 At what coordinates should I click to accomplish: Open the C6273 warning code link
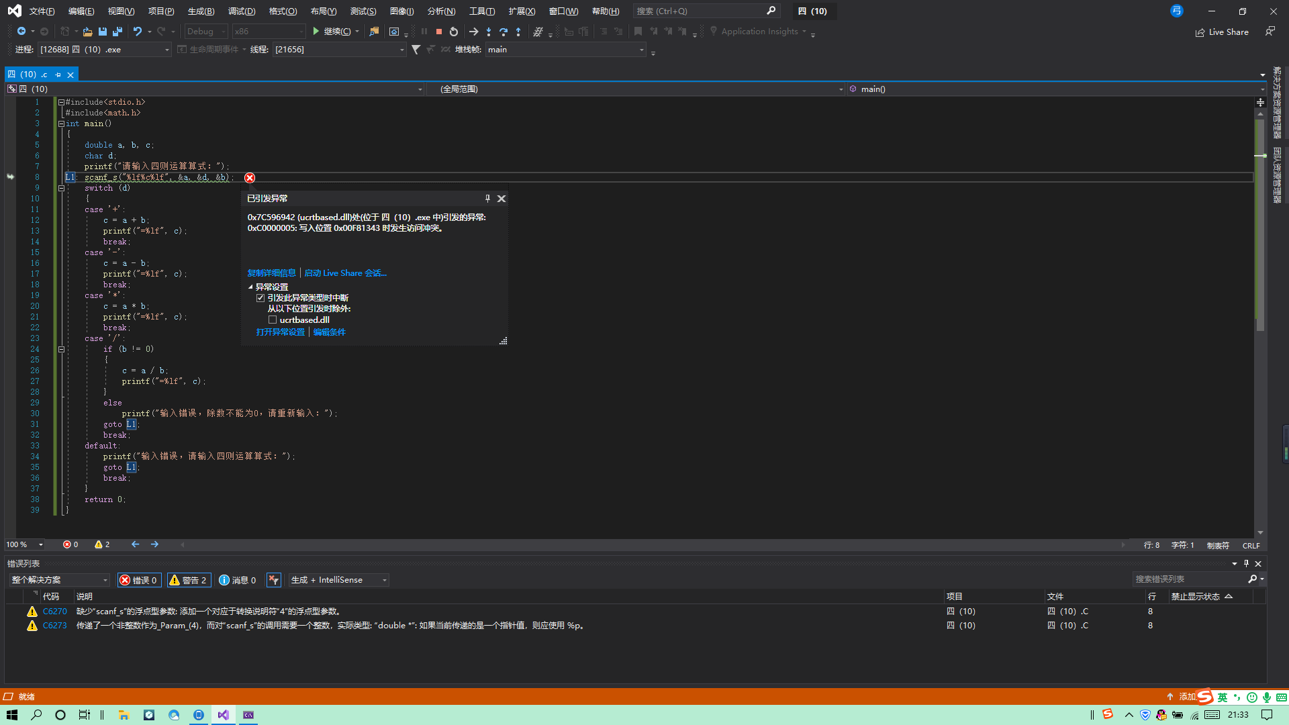(55, 626)
